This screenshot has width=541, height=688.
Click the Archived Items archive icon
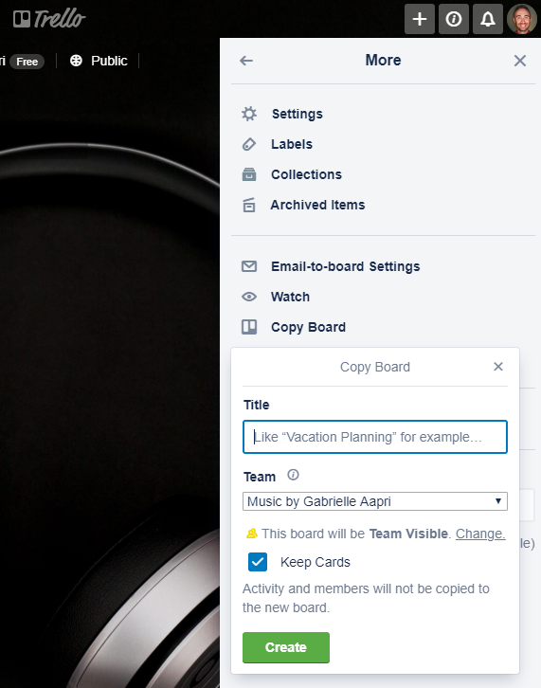tap(249, 205)
